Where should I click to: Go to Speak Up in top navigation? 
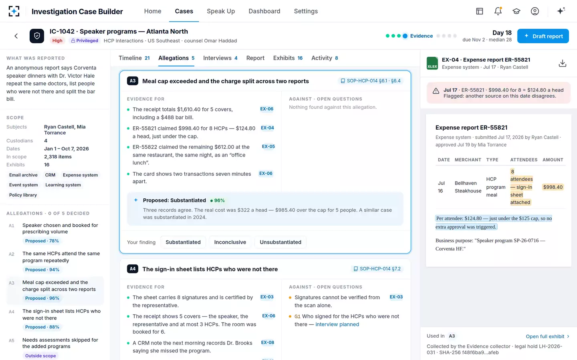click(x=221, y=11)
